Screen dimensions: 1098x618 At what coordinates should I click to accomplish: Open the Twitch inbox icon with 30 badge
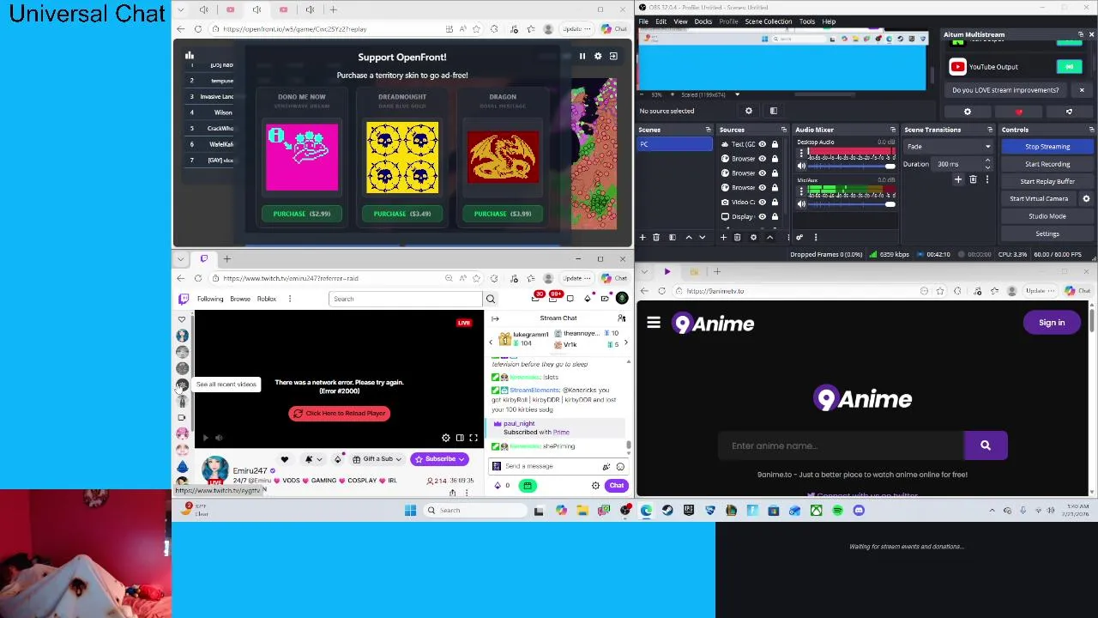tap(537, 298)
